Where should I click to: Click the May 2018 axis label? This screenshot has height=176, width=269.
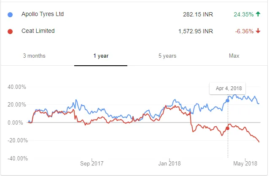click(x=245, y=163)
